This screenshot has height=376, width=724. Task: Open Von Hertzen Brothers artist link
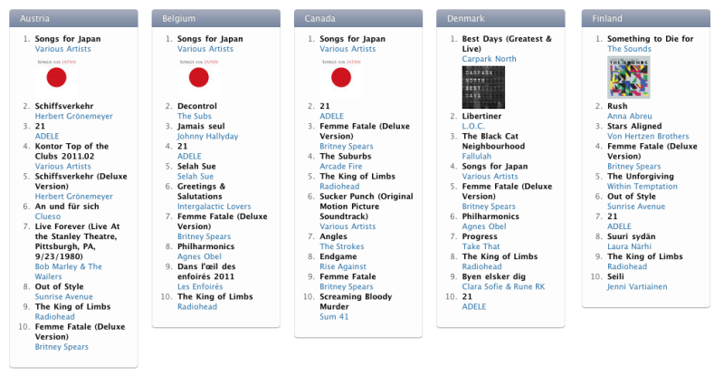click(x=648, y=137)
